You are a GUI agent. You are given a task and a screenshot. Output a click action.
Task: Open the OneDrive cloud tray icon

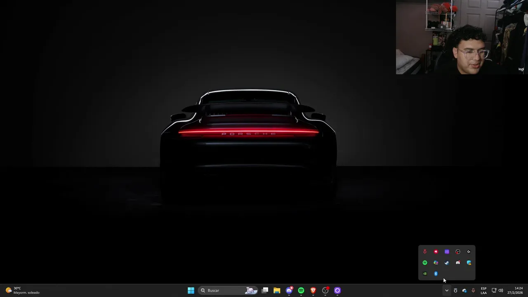[x=464, y=290]
